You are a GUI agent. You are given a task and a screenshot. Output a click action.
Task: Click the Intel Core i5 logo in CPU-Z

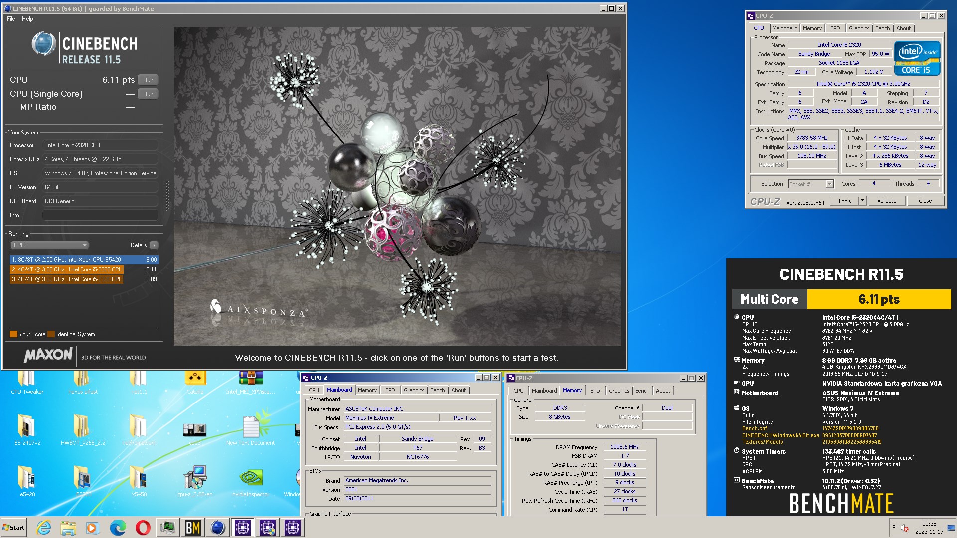coord(917,59)
